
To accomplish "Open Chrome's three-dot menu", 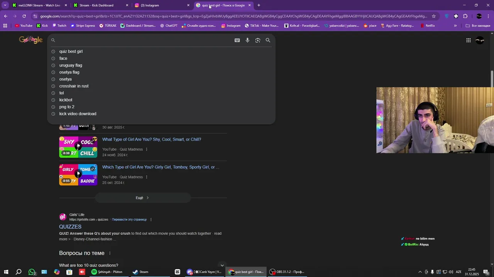I will tap(488, 16).
